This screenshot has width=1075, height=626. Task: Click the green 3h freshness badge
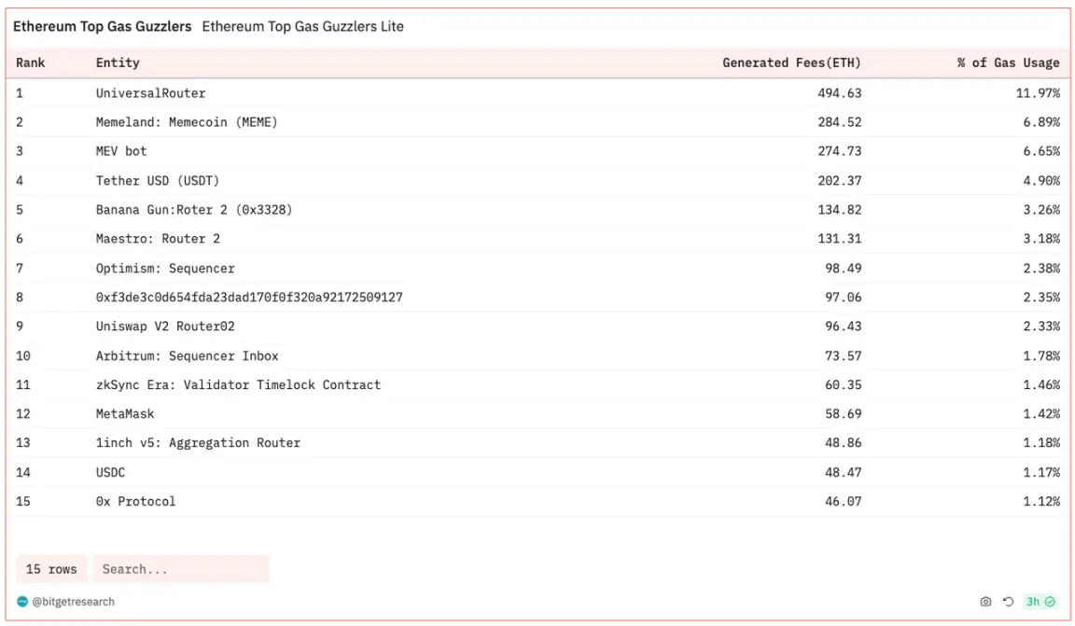point(1040,602)
